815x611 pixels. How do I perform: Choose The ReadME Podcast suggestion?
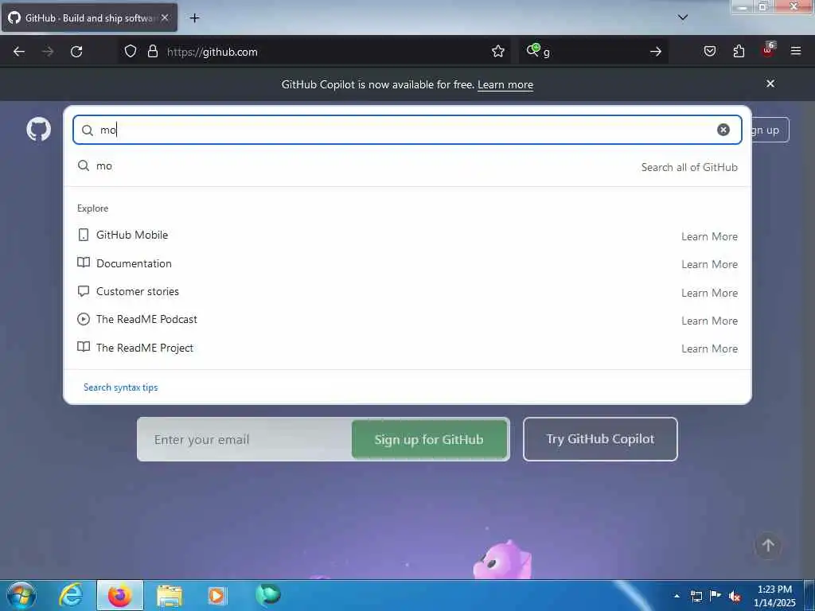click(407, 320)
